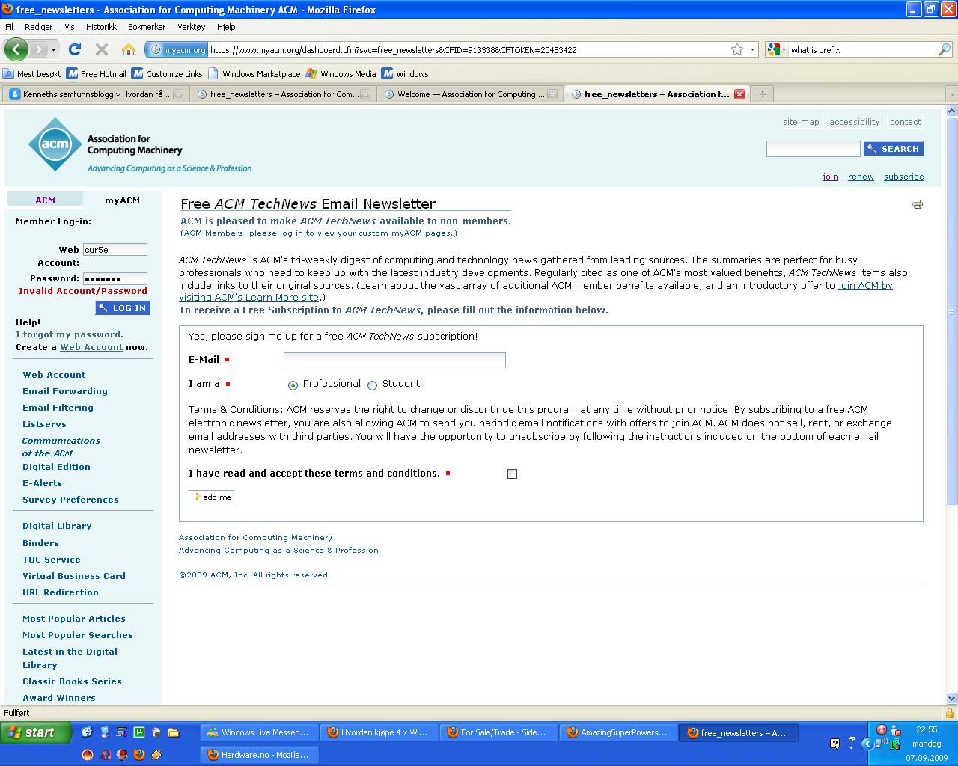Open the folder icon in quick launch
The image size is (958, 766).
(x=173, y=732)
